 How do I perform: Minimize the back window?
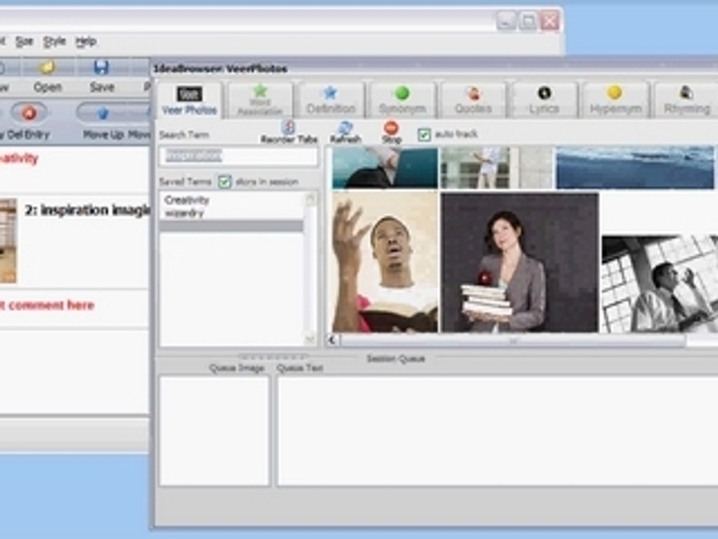pos(506,21)
